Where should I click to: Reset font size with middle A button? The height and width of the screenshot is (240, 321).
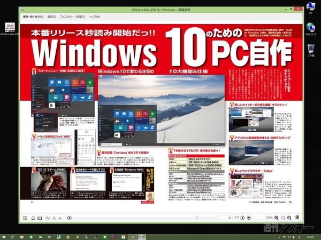coord(54,218)
